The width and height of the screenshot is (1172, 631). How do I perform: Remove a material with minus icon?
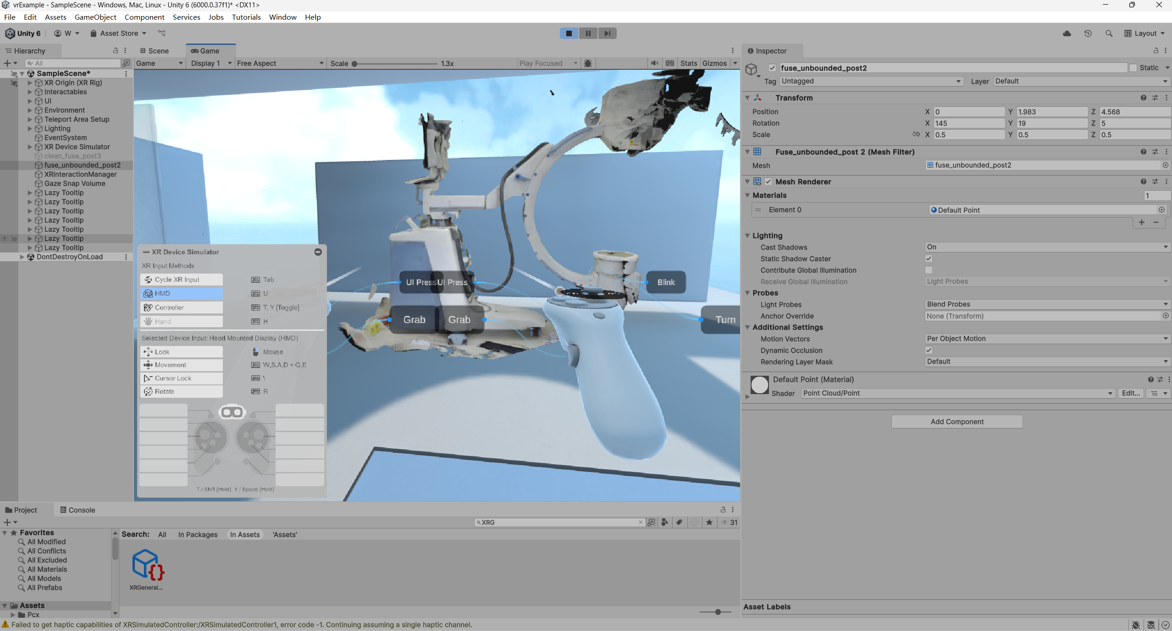point(1156,222)
